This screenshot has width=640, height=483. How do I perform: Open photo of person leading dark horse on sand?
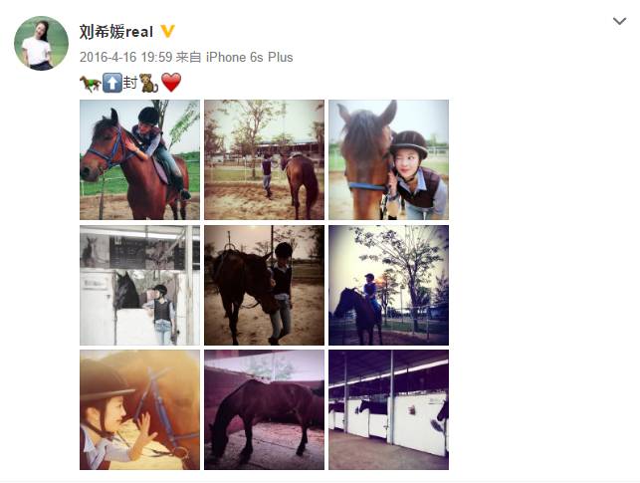(x=264, y=285)
